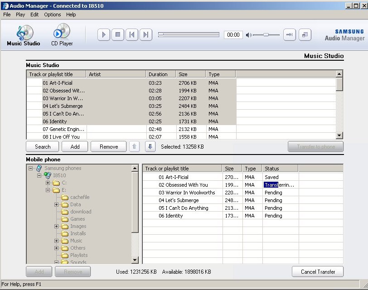The height and width of the screenshot is (290, 368).
Task: Skip to the next track
Action: coord(145,35)
